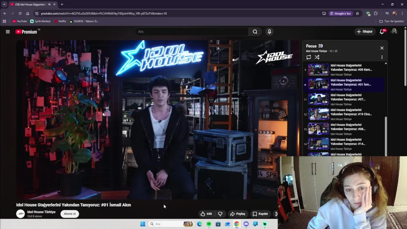Go back in browser history
This screenshot has width=407, height=229.
coord(5,13)
